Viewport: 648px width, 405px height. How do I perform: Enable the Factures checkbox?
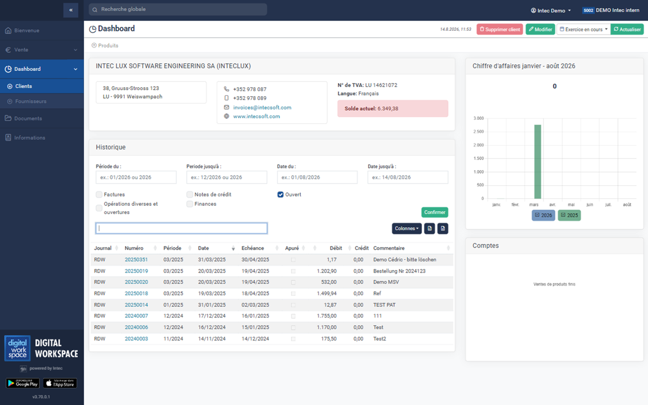(x=99, y=194)
